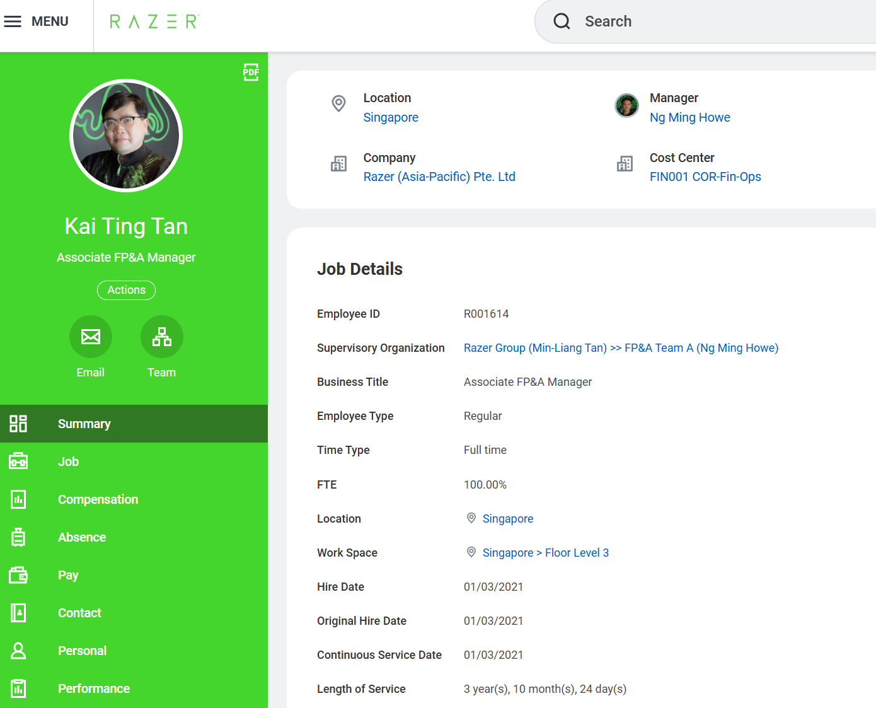
Task: Open the Pay tab
Action: pos(134,575)
